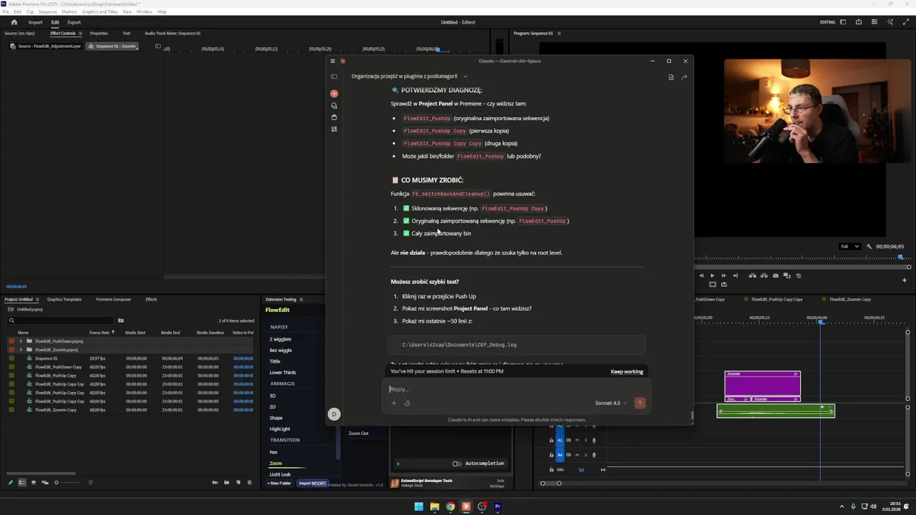916x515 pixels.
Task: Open Windows Start menu
Action: coord(419,506)
